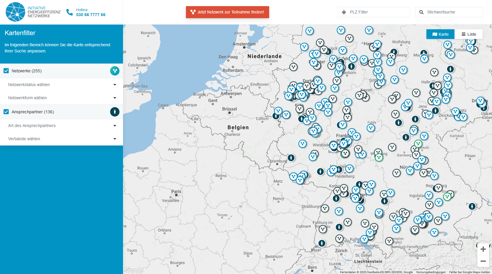Click the dark Ansprechpartner info icon
Image resolution: width=492 pixels, height=274 pixels.
point(115,112)
